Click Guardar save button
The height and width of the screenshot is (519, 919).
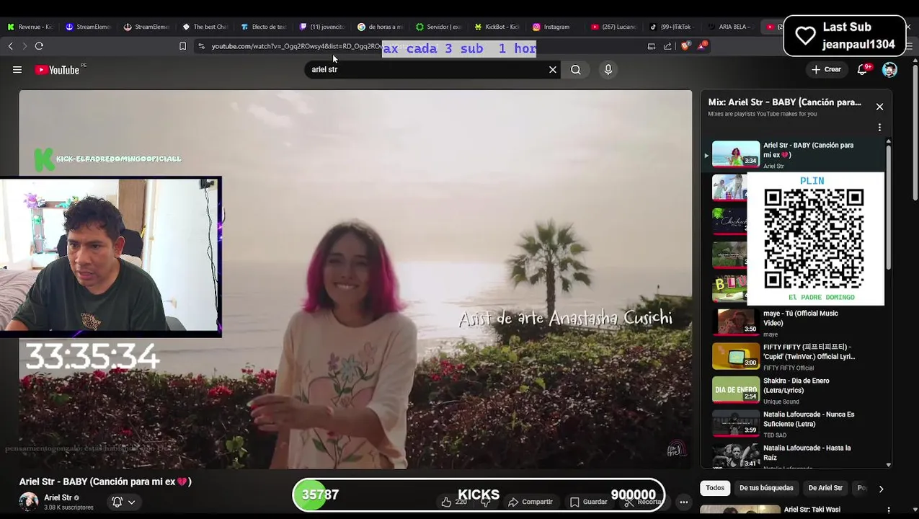tap(589, 502)
